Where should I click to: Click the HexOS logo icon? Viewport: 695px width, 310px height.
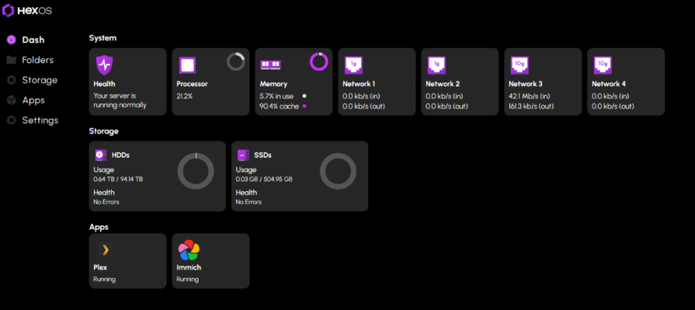point(8,11)
